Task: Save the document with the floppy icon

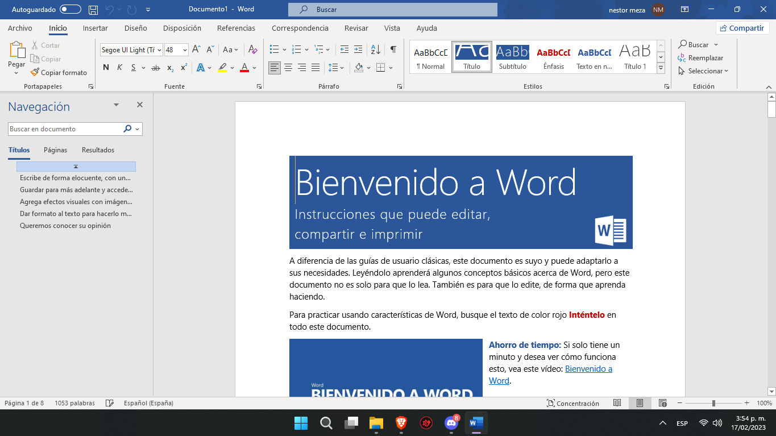Action: coord(93,10)
